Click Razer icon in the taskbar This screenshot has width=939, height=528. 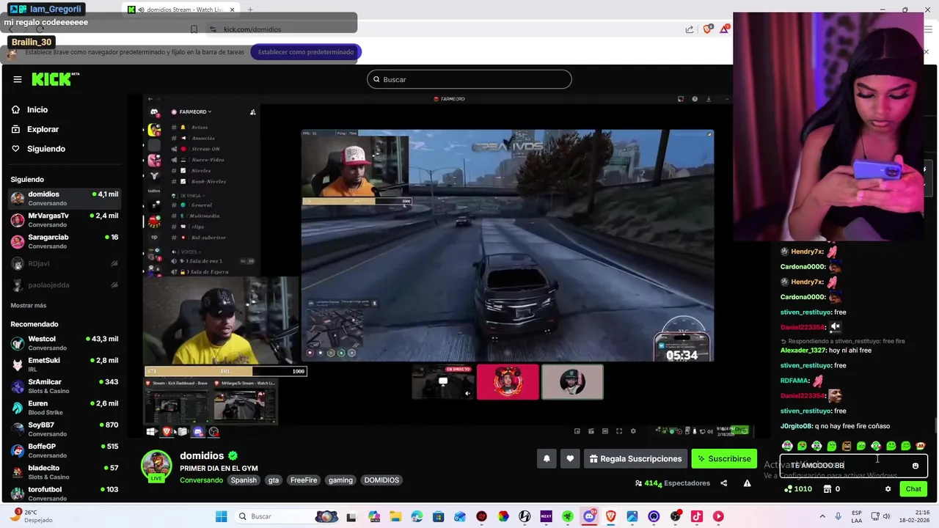point(568,516)
